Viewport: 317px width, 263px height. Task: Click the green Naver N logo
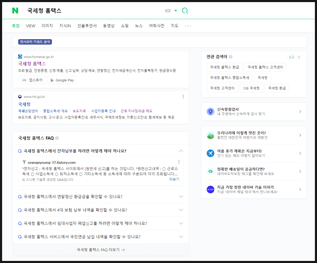click(15, 11)
